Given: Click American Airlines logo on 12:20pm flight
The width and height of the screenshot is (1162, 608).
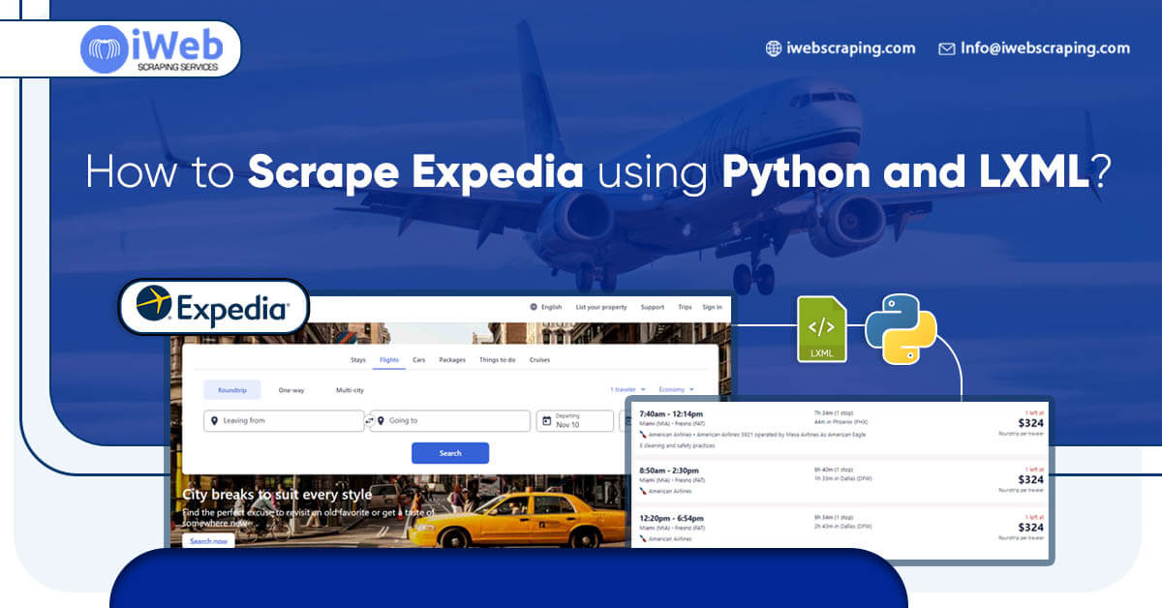Looking at the screenshot, I should [643, 538].
